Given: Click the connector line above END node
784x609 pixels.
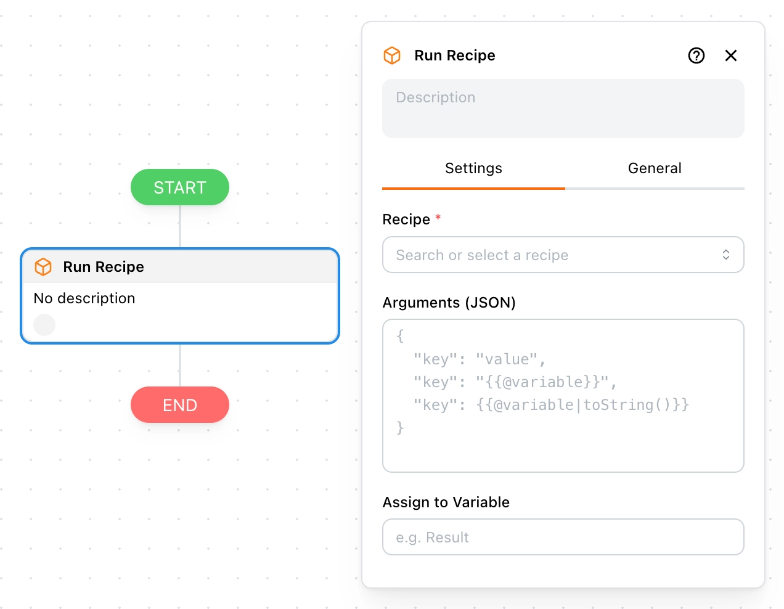Looking at the screenshot, I should (x=180, y=365).
